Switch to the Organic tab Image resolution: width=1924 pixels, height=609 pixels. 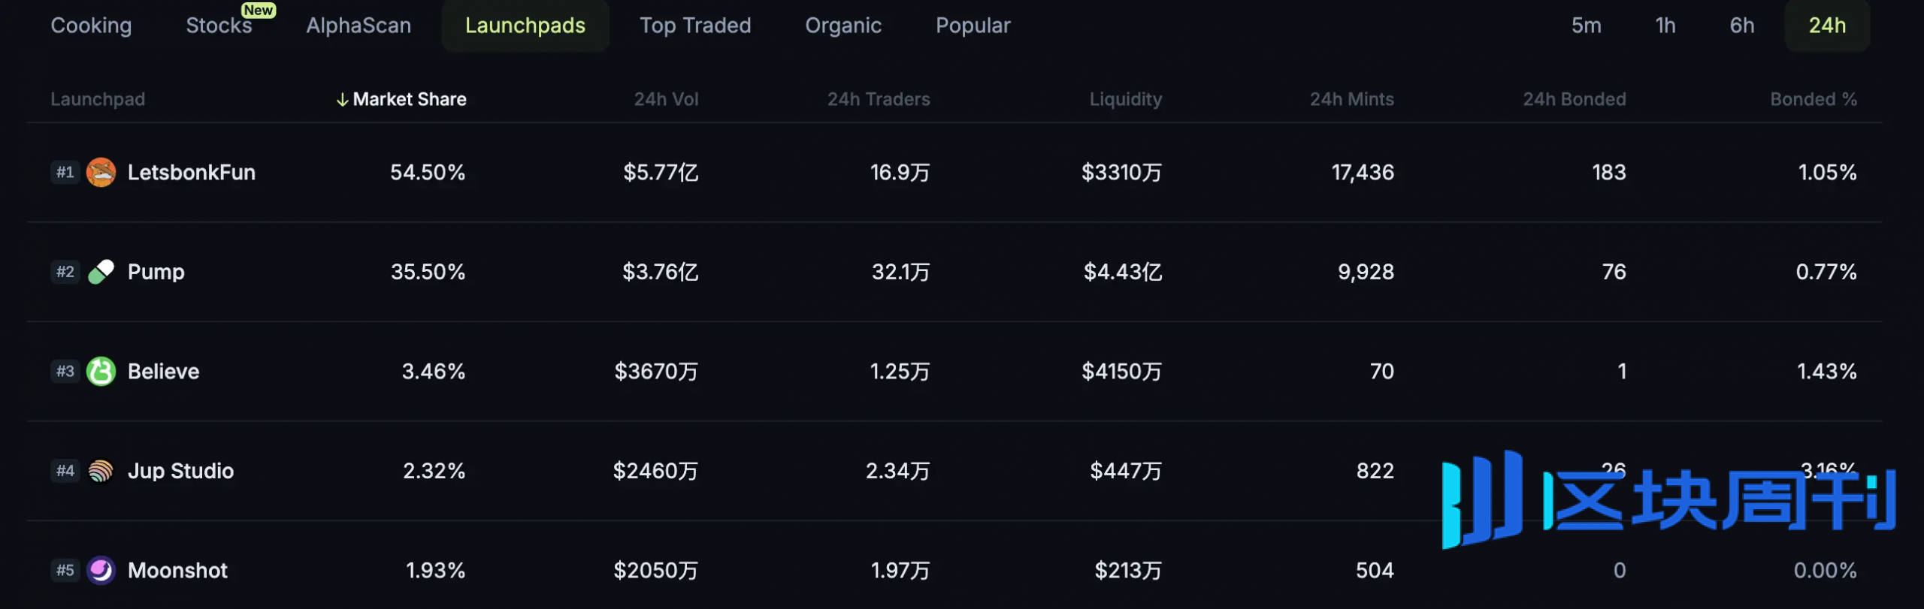click(x=843, y=26)
